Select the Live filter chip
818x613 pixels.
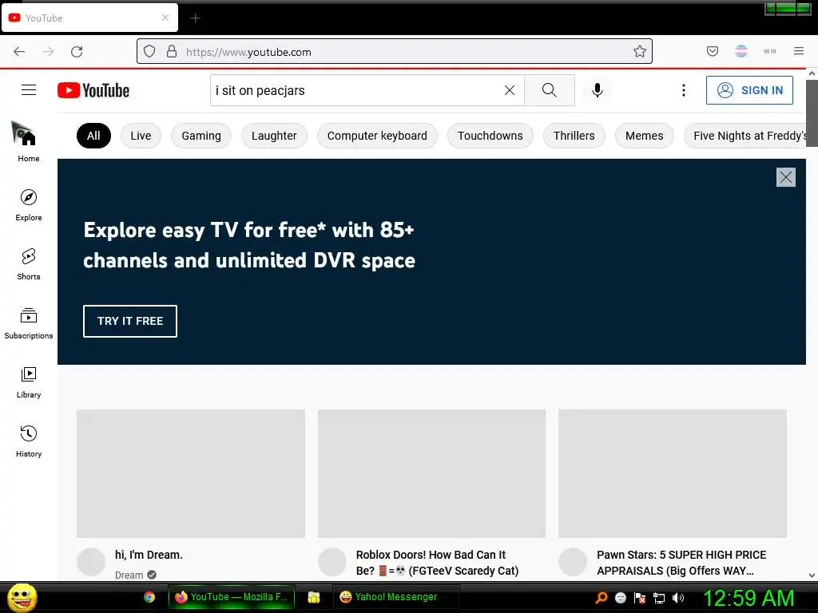pyautogui.click(x=141, y=136)
